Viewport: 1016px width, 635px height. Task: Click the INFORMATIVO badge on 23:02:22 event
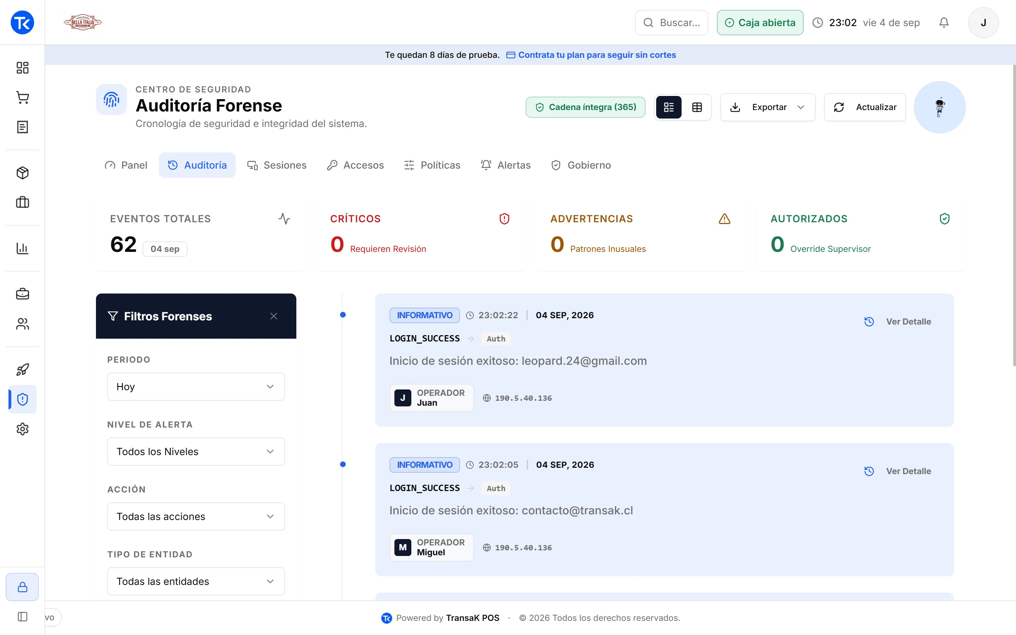pos(424,315)
